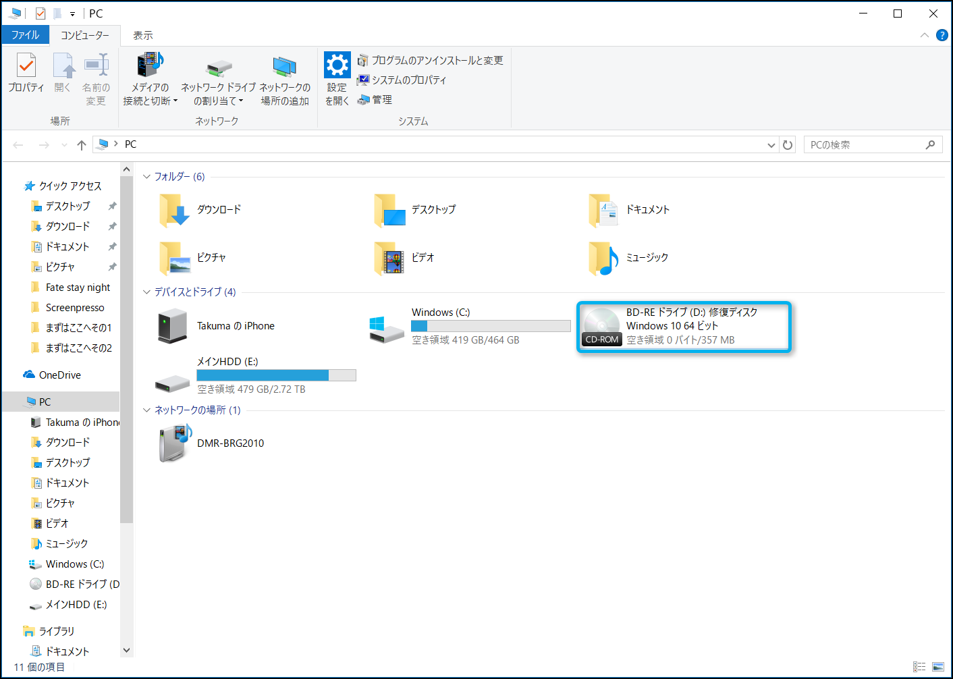953x679 pixels.
Task: Collapse the フォルダー (6) group
Action: click(146, 177)
